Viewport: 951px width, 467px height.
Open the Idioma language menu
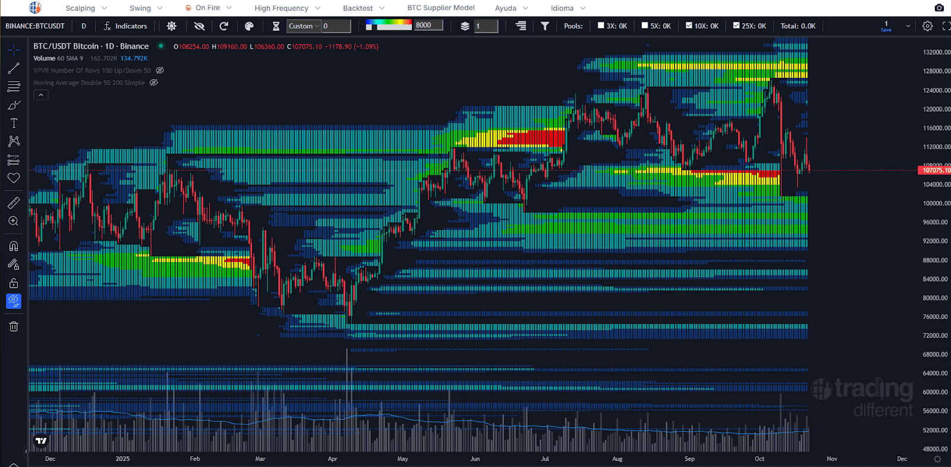(568, 8)
